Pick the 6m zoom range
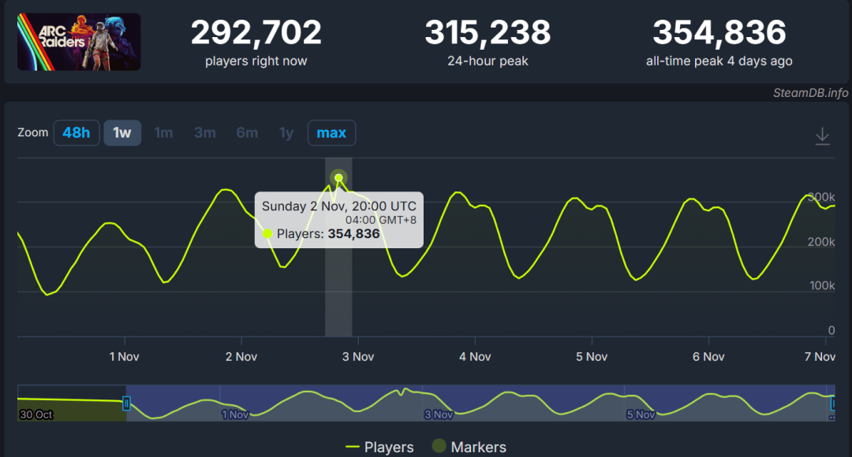 tap(247, 132)
